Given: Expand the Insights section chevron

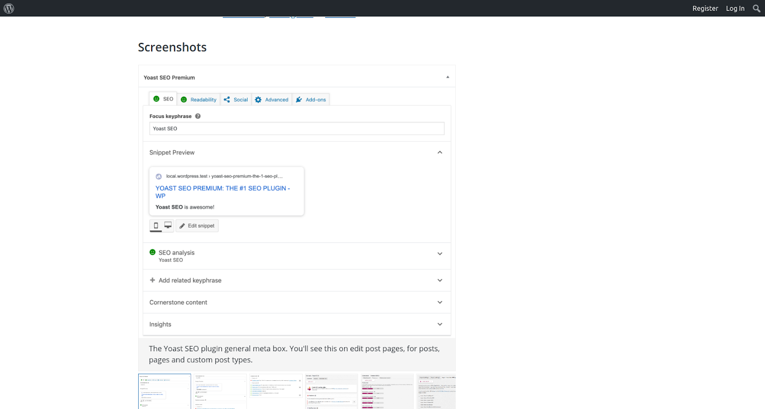Looking at the screenshot, I should pyautogui.click(x=440, y=324).
